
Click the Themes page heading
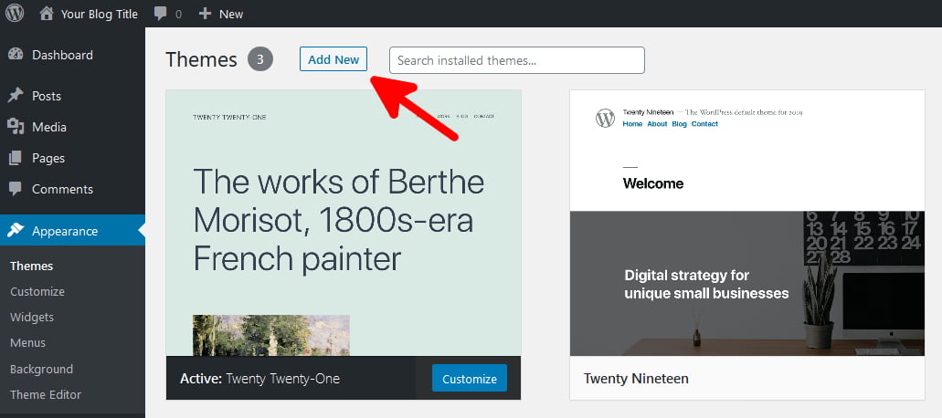(201, 60)
